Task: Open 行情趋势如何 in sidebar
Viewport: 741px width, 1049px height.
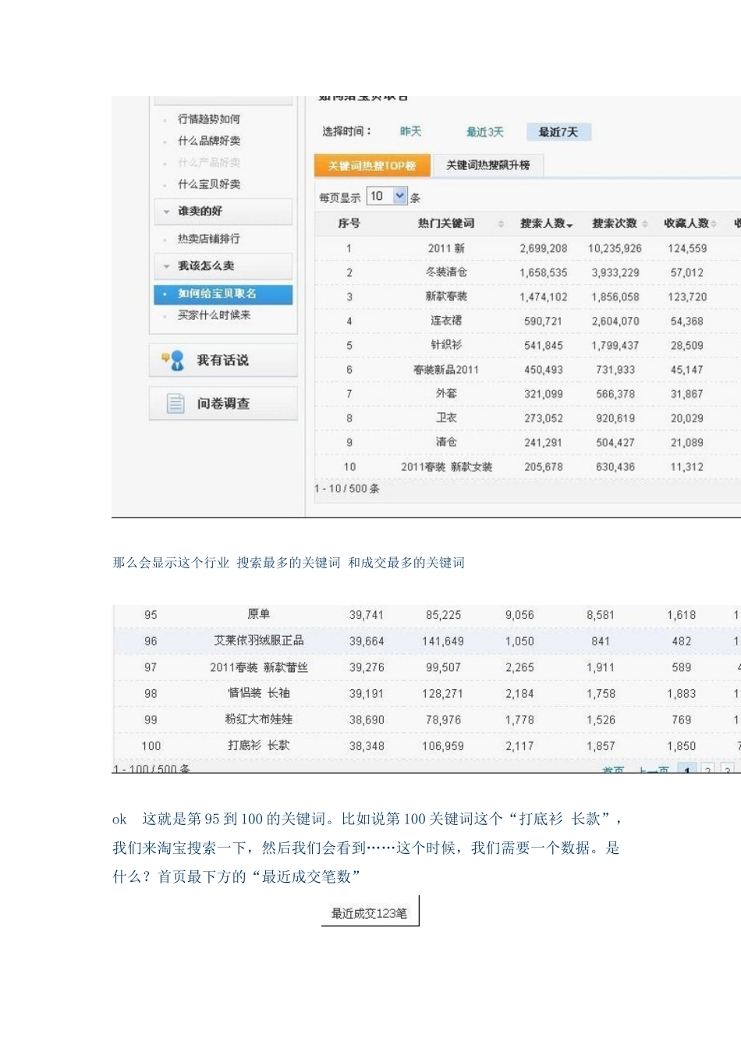Action: [x=208, y=119]
